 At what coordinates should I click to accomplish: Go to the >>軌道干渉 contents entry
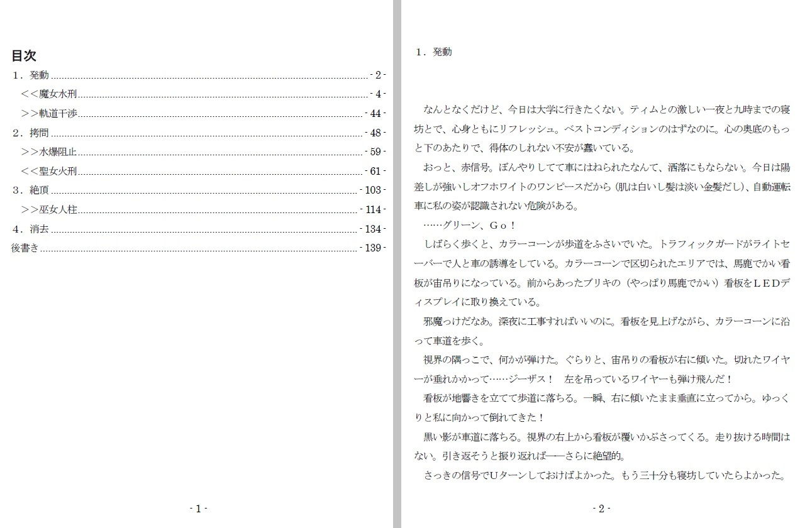[x=49, y=114]
